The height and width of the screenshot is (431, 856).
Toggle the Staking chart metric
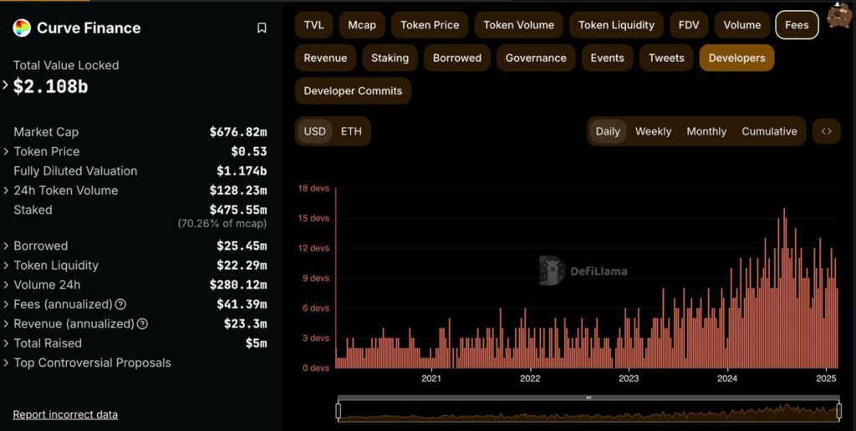point(390,58)
